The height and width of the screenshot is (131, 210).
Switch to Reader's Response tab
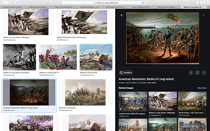pyautogui.click(x=90, y=7)
